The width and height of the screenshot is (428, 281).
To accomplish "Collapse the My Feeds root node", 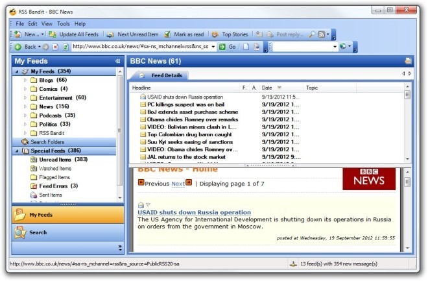I will pos(17,71).
